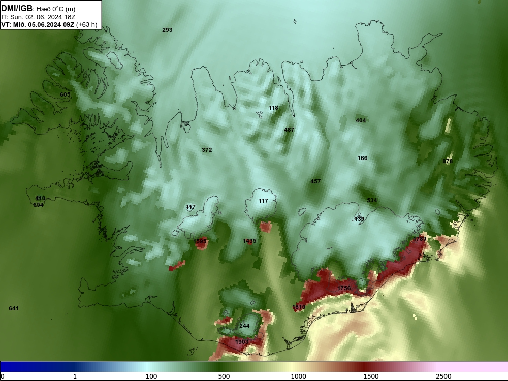Click the 500 label on the color scale

(x=224, y=376)
